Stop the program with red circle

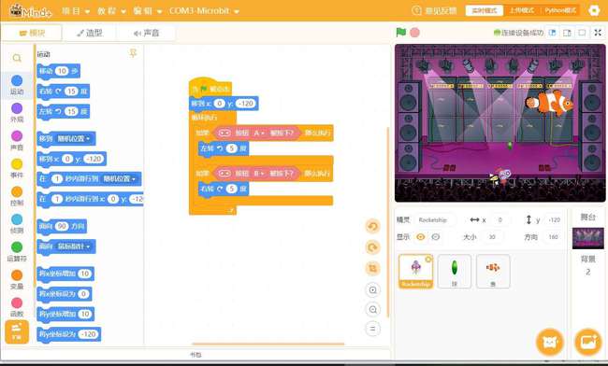click(x=414, y=33)
